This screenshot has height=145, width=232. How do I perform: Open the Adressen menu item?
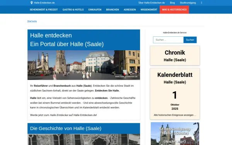click(x=130, y=10)
